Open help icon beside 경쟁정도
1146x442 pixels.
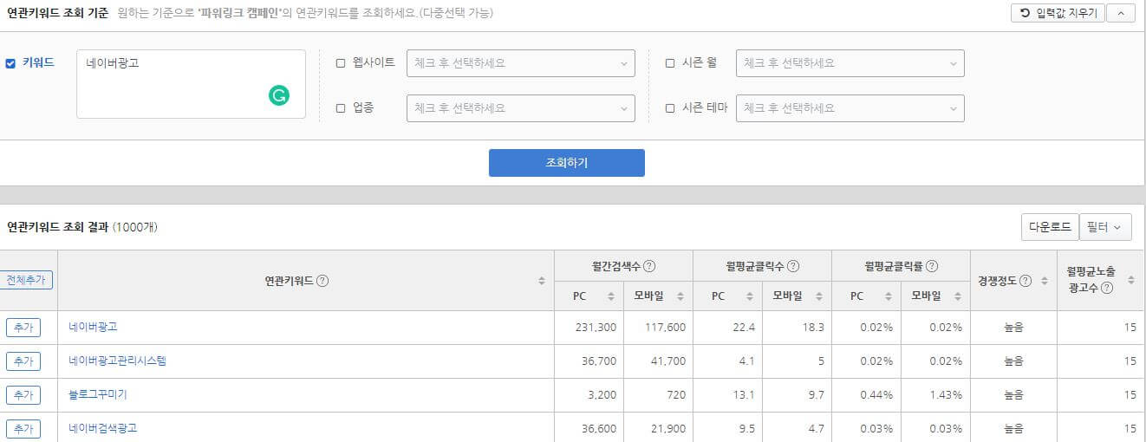tap(1026, 281)
